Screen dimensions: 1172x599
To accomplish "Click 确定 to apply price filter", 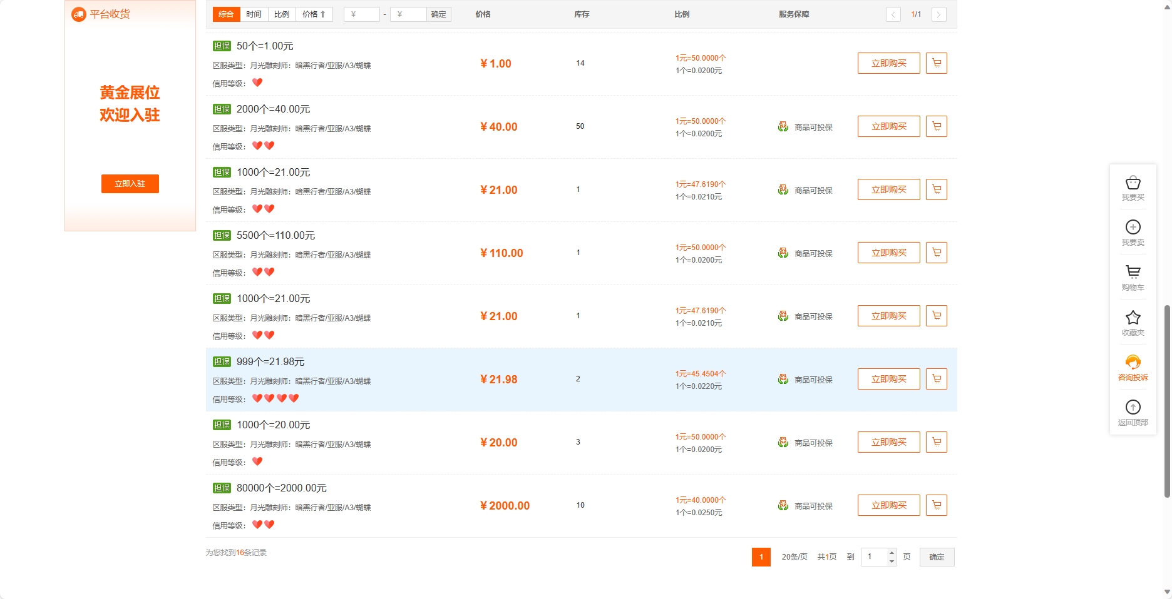I will (x=438, y=14).
